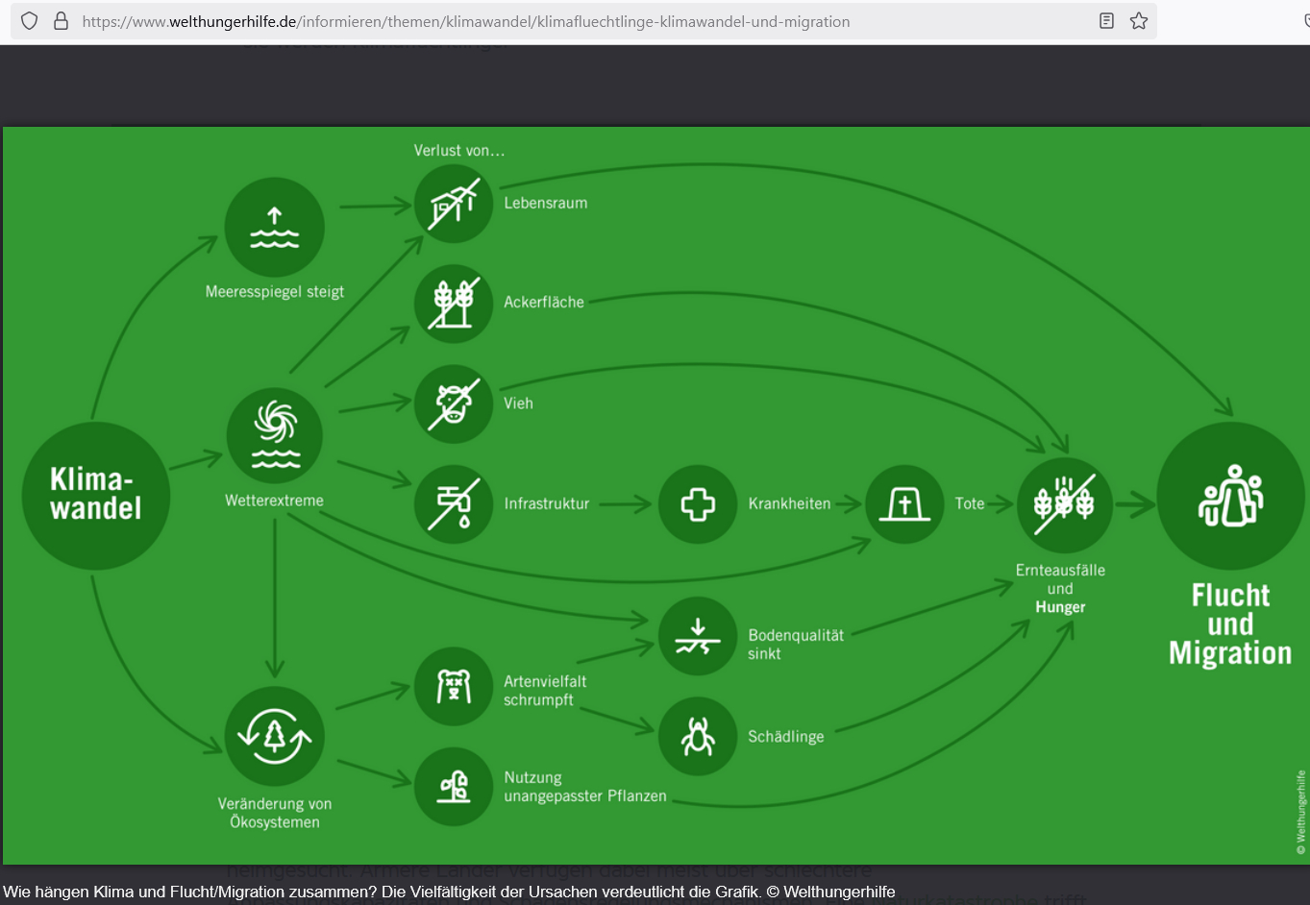
Task: Click the ecosystem change tree icon
Action: [274, 735]
